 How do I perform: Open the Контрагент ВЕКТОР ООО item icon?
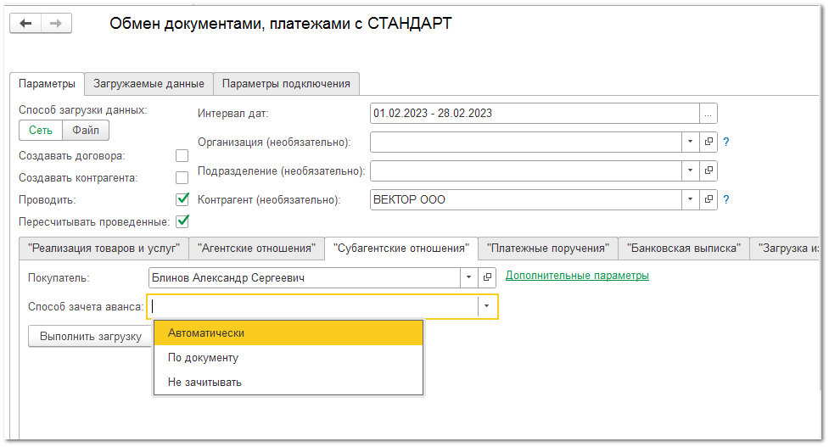coord(709,200)
